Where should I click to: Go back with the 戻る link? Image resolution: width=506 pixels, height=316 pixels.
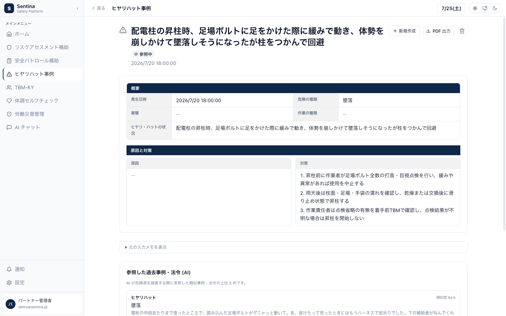coord(98,8)
